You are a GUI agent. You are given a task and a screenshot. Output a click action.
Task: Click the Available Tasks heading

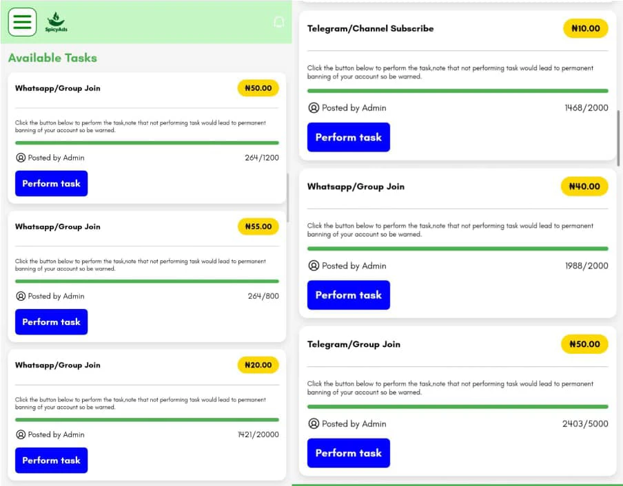tap(52, 58)
